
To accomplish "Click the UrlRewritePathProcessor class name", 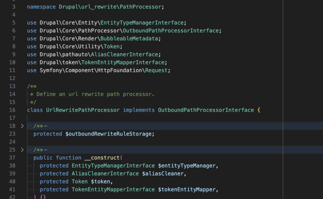I will [83, 110].
